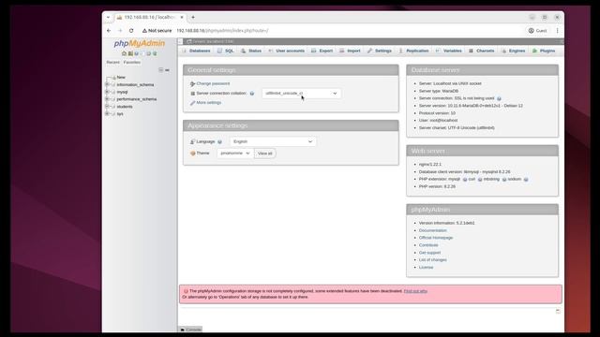Open the Language dropdown
600x337 pixels.
pos(273,141)
